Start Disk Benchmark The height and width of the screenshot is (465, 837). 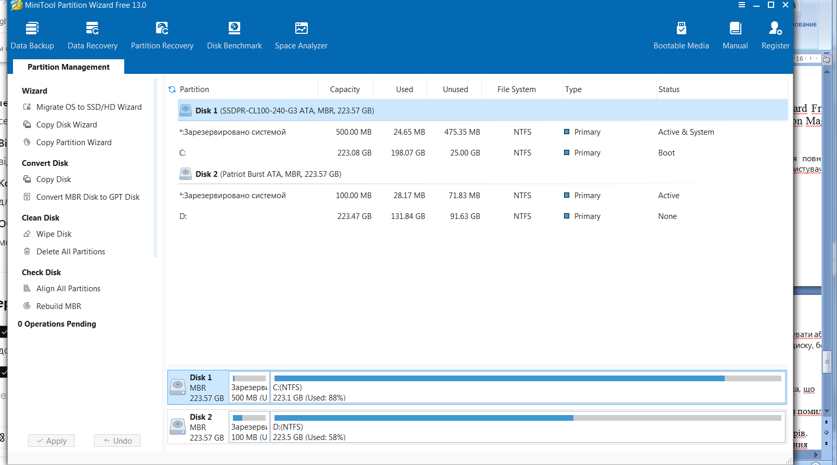(x=234, y=35)
